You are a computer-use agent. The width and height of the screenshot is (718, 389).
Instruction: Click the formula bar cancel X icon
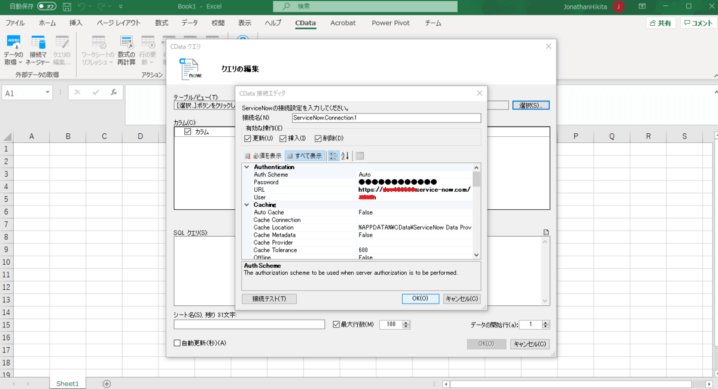[x=77, y=93]
